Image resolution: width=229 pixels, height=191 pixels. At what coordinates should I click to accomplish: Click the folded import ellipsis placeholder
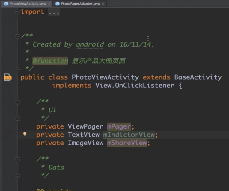coord(54,12)
